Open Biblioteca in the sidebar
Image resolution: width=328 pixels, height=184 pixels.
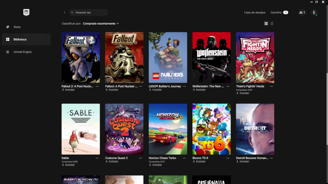(20, 39)
